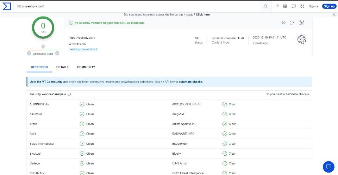Switch to the COMMUNITY tab
Image resolution: width=338 pixels, height=175 pixels.
pos(86,67)
